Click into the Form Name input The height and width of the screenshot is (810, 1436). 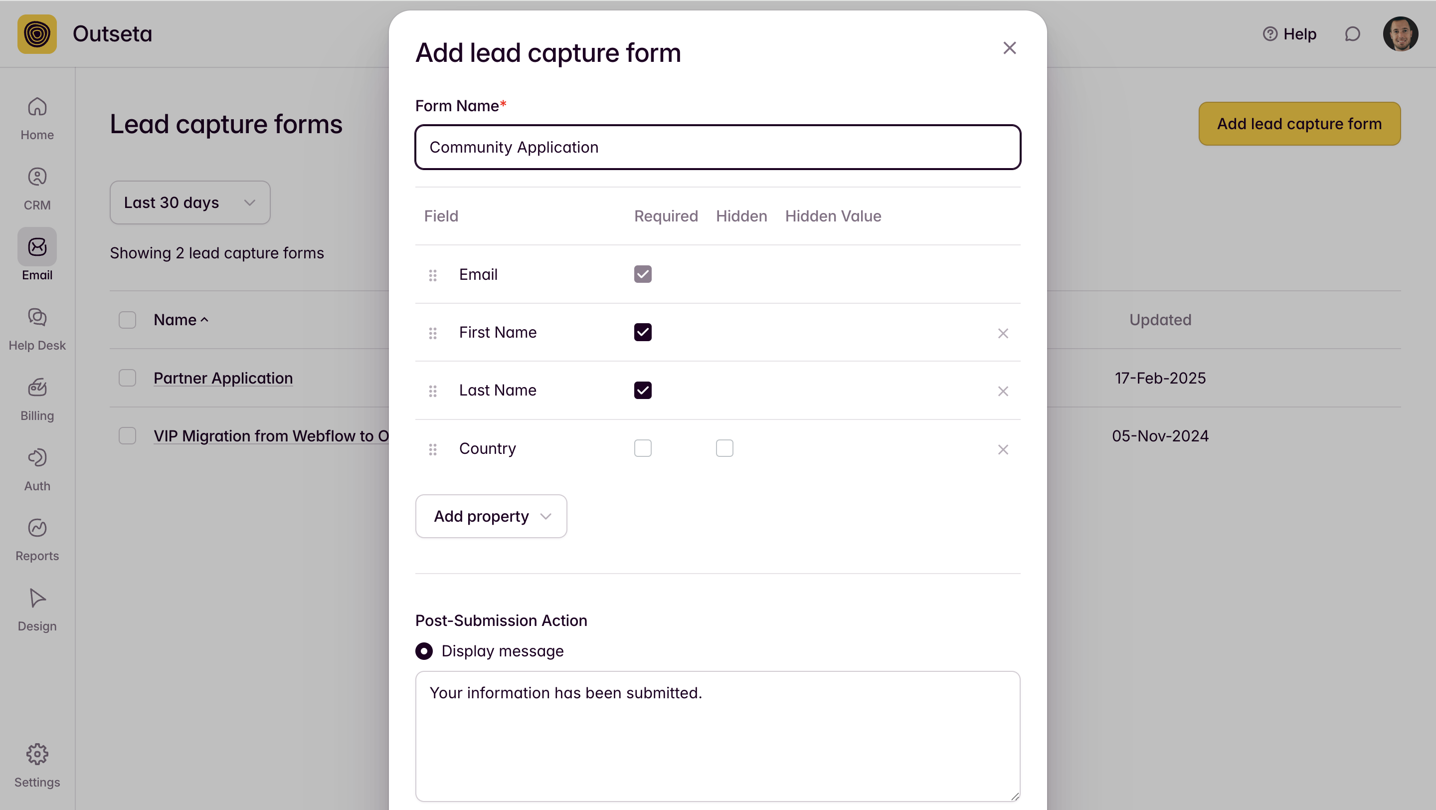[717, 147]
